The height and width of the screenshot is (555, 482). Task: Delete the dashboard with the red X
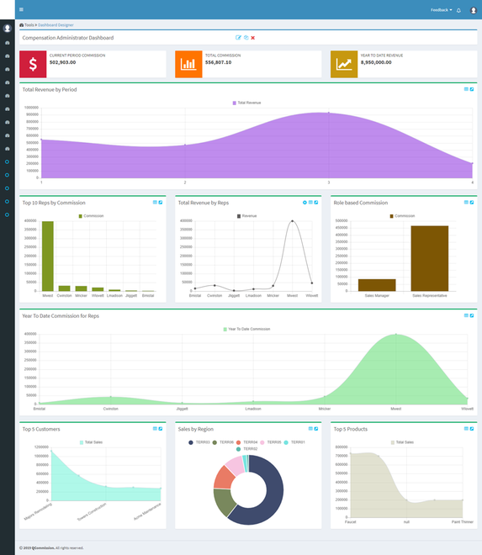[x=253, y=38]
